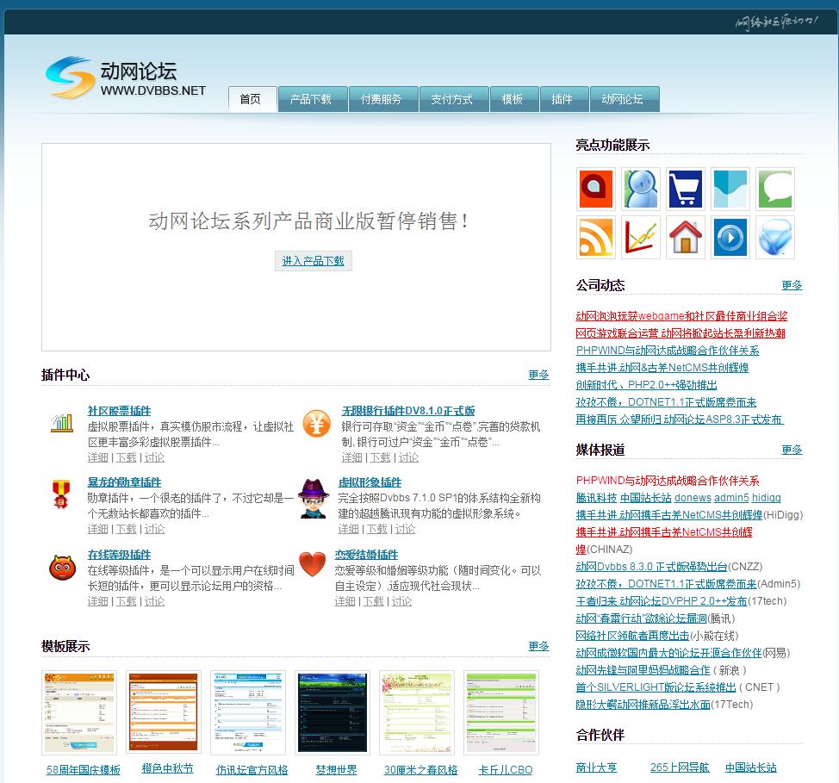Open the 橙色中秋节 template thumbnail

click(x=163, y=712)
